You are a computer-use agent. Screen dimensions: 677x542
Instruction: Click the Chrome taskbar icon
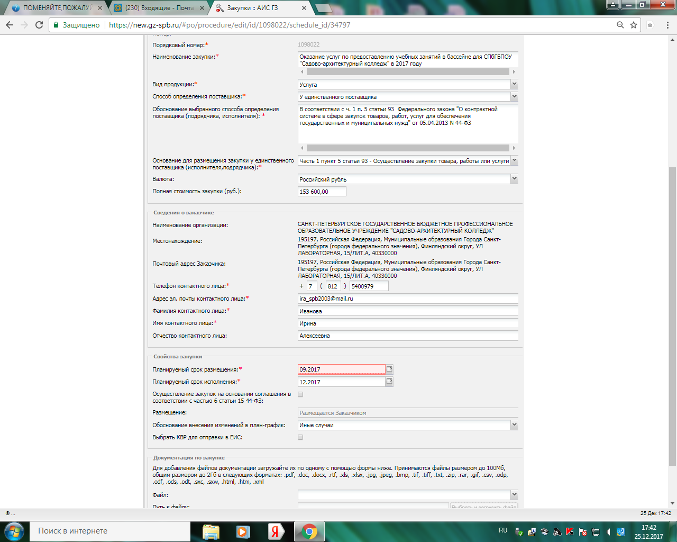[309, 531]
